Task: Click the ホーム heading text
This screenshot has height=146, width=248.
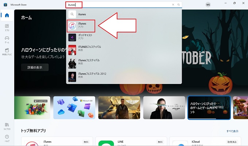Action: pyautogui.click(x=26, y=18)
